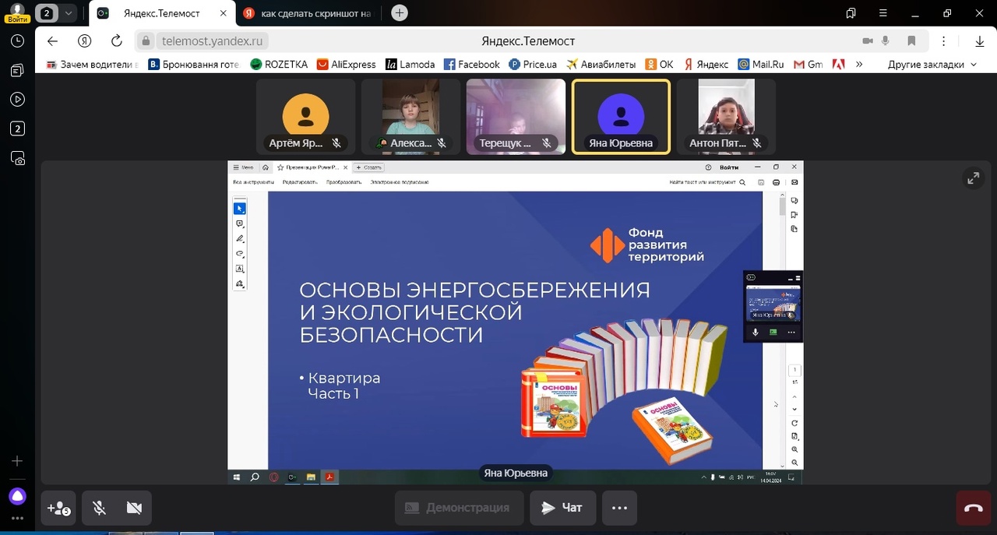997x535 pixels.
Task: Invite participants with add-people button
Action: pyautogui.click(x=59, y=508)
